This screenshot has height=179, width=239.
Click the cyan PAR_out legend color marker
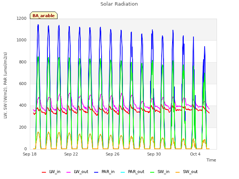[123, 172]
